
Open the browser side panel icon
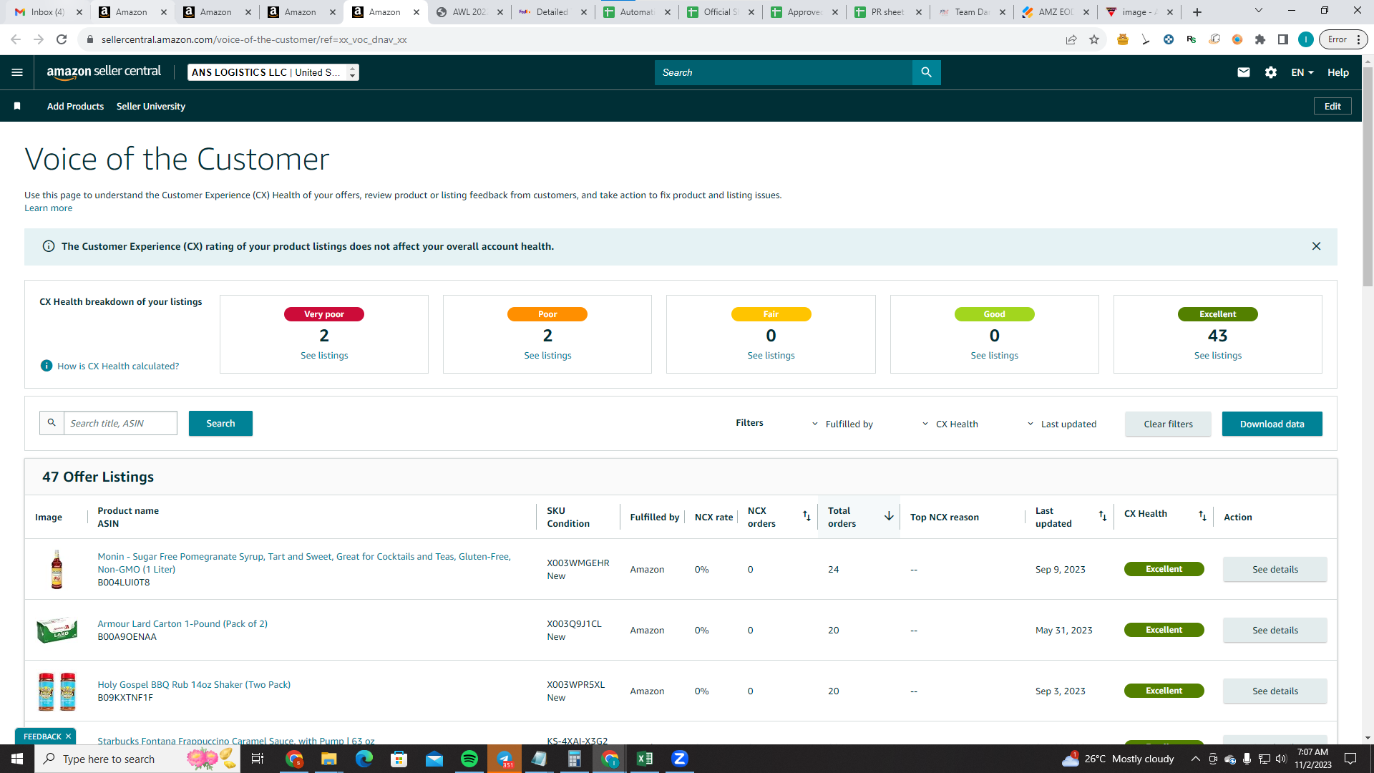(1283, 39)
